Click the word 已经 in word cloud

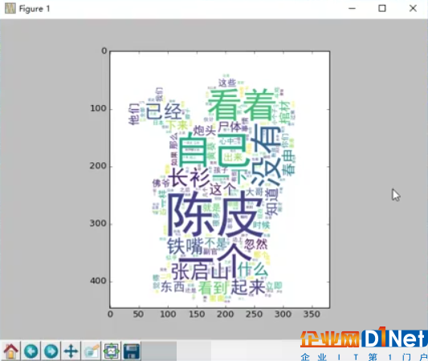coord(164,112)
